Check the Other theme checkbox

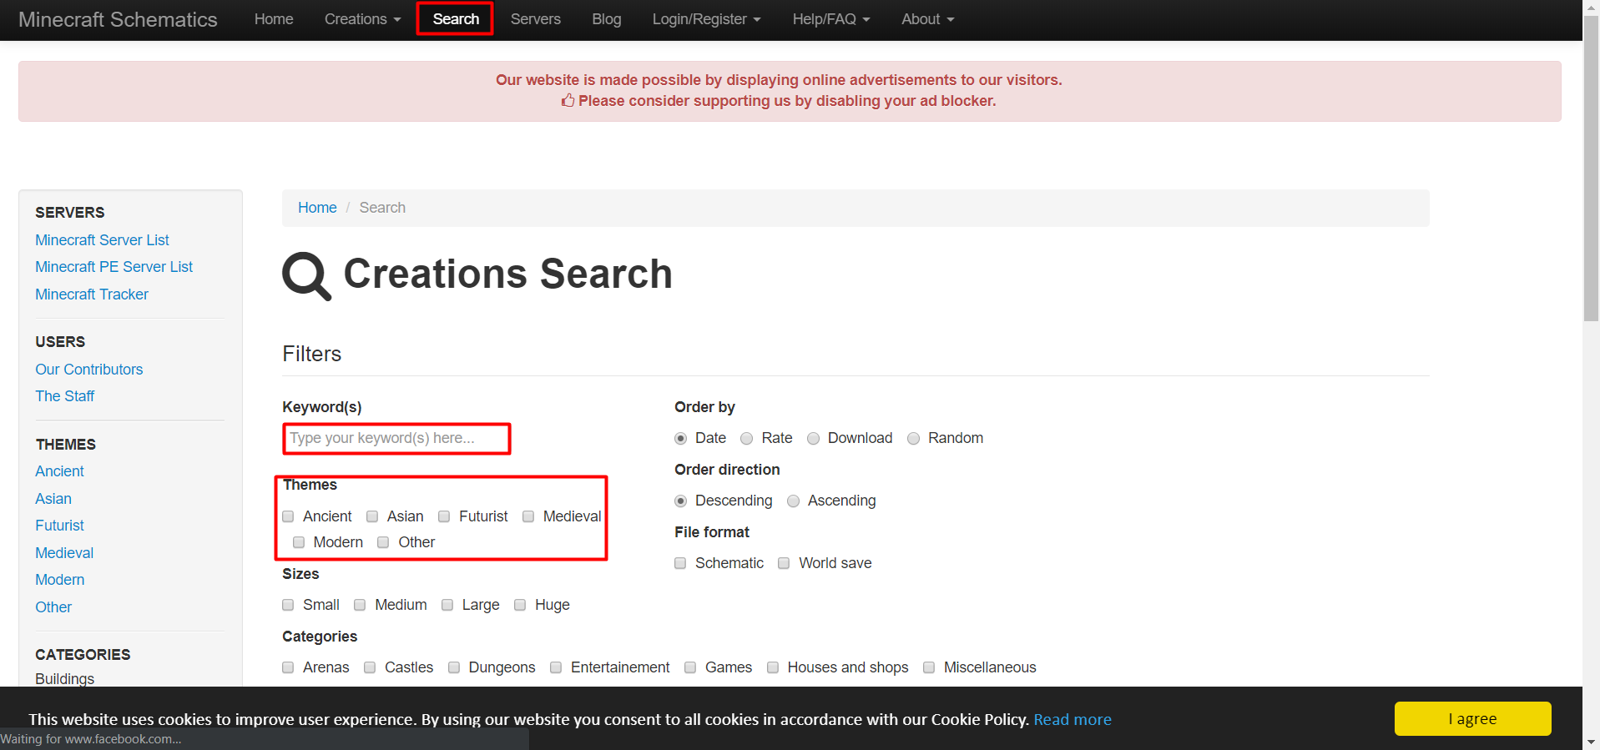[383, 542]
